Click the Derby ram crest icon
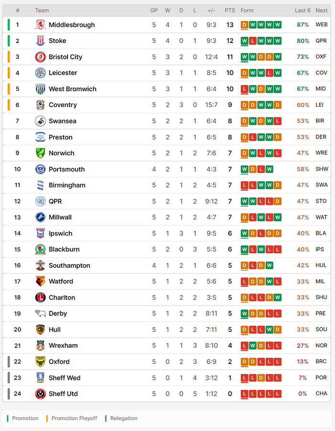The width and height of the screenshot is (335, 431). 40,313
